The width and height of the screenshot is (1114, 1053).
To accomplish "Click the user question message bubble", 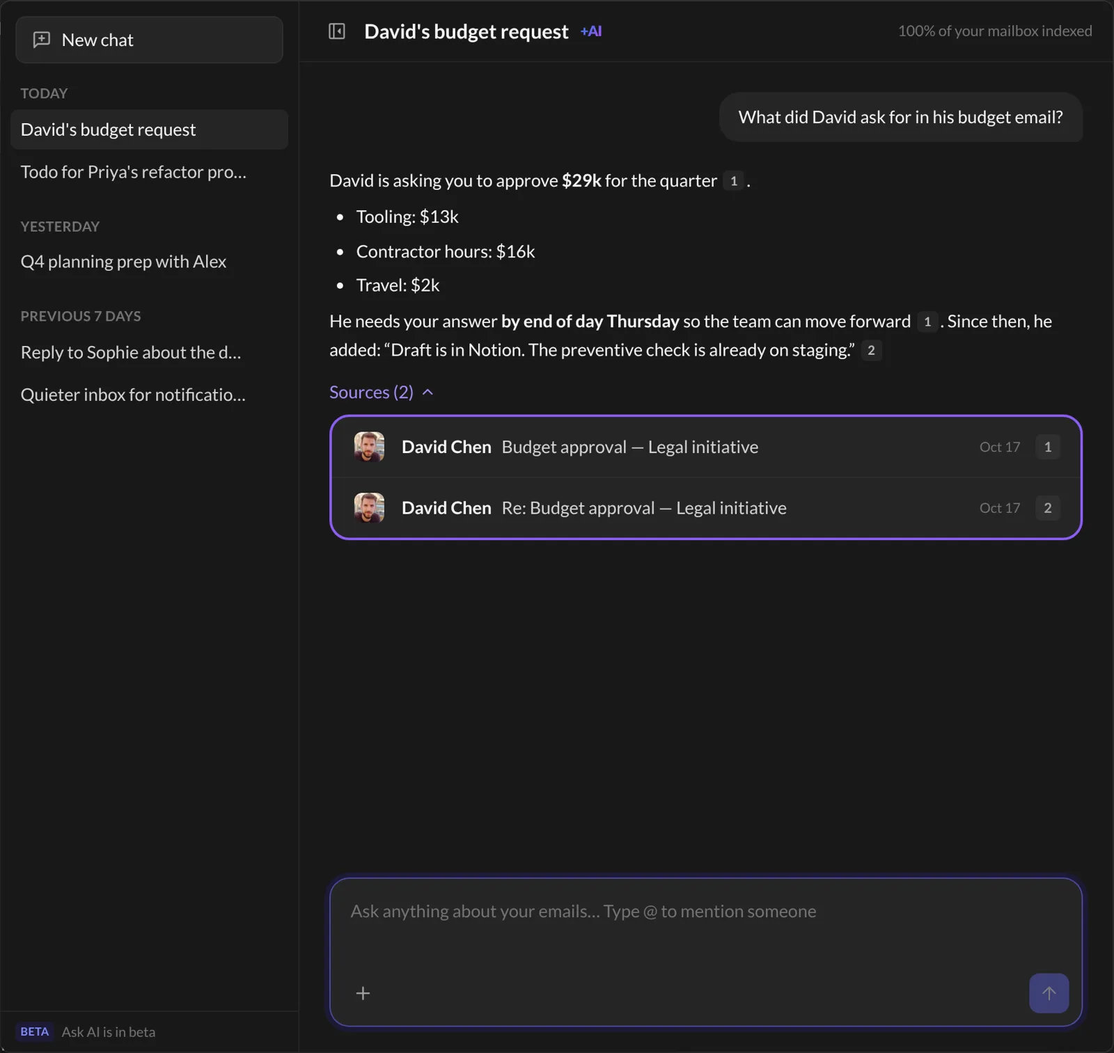I will click(900, 117).
